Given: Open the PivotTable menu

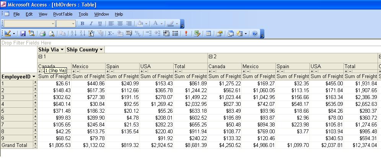Looking at the screenshot, I should (63, 14).
